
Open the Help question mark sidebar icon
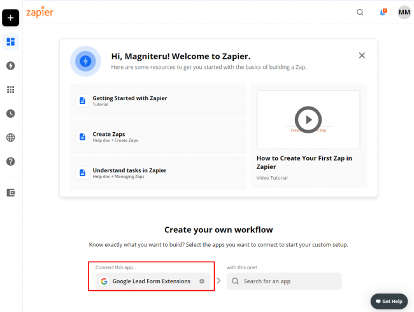pyautogui.click(x=10, y=161)
